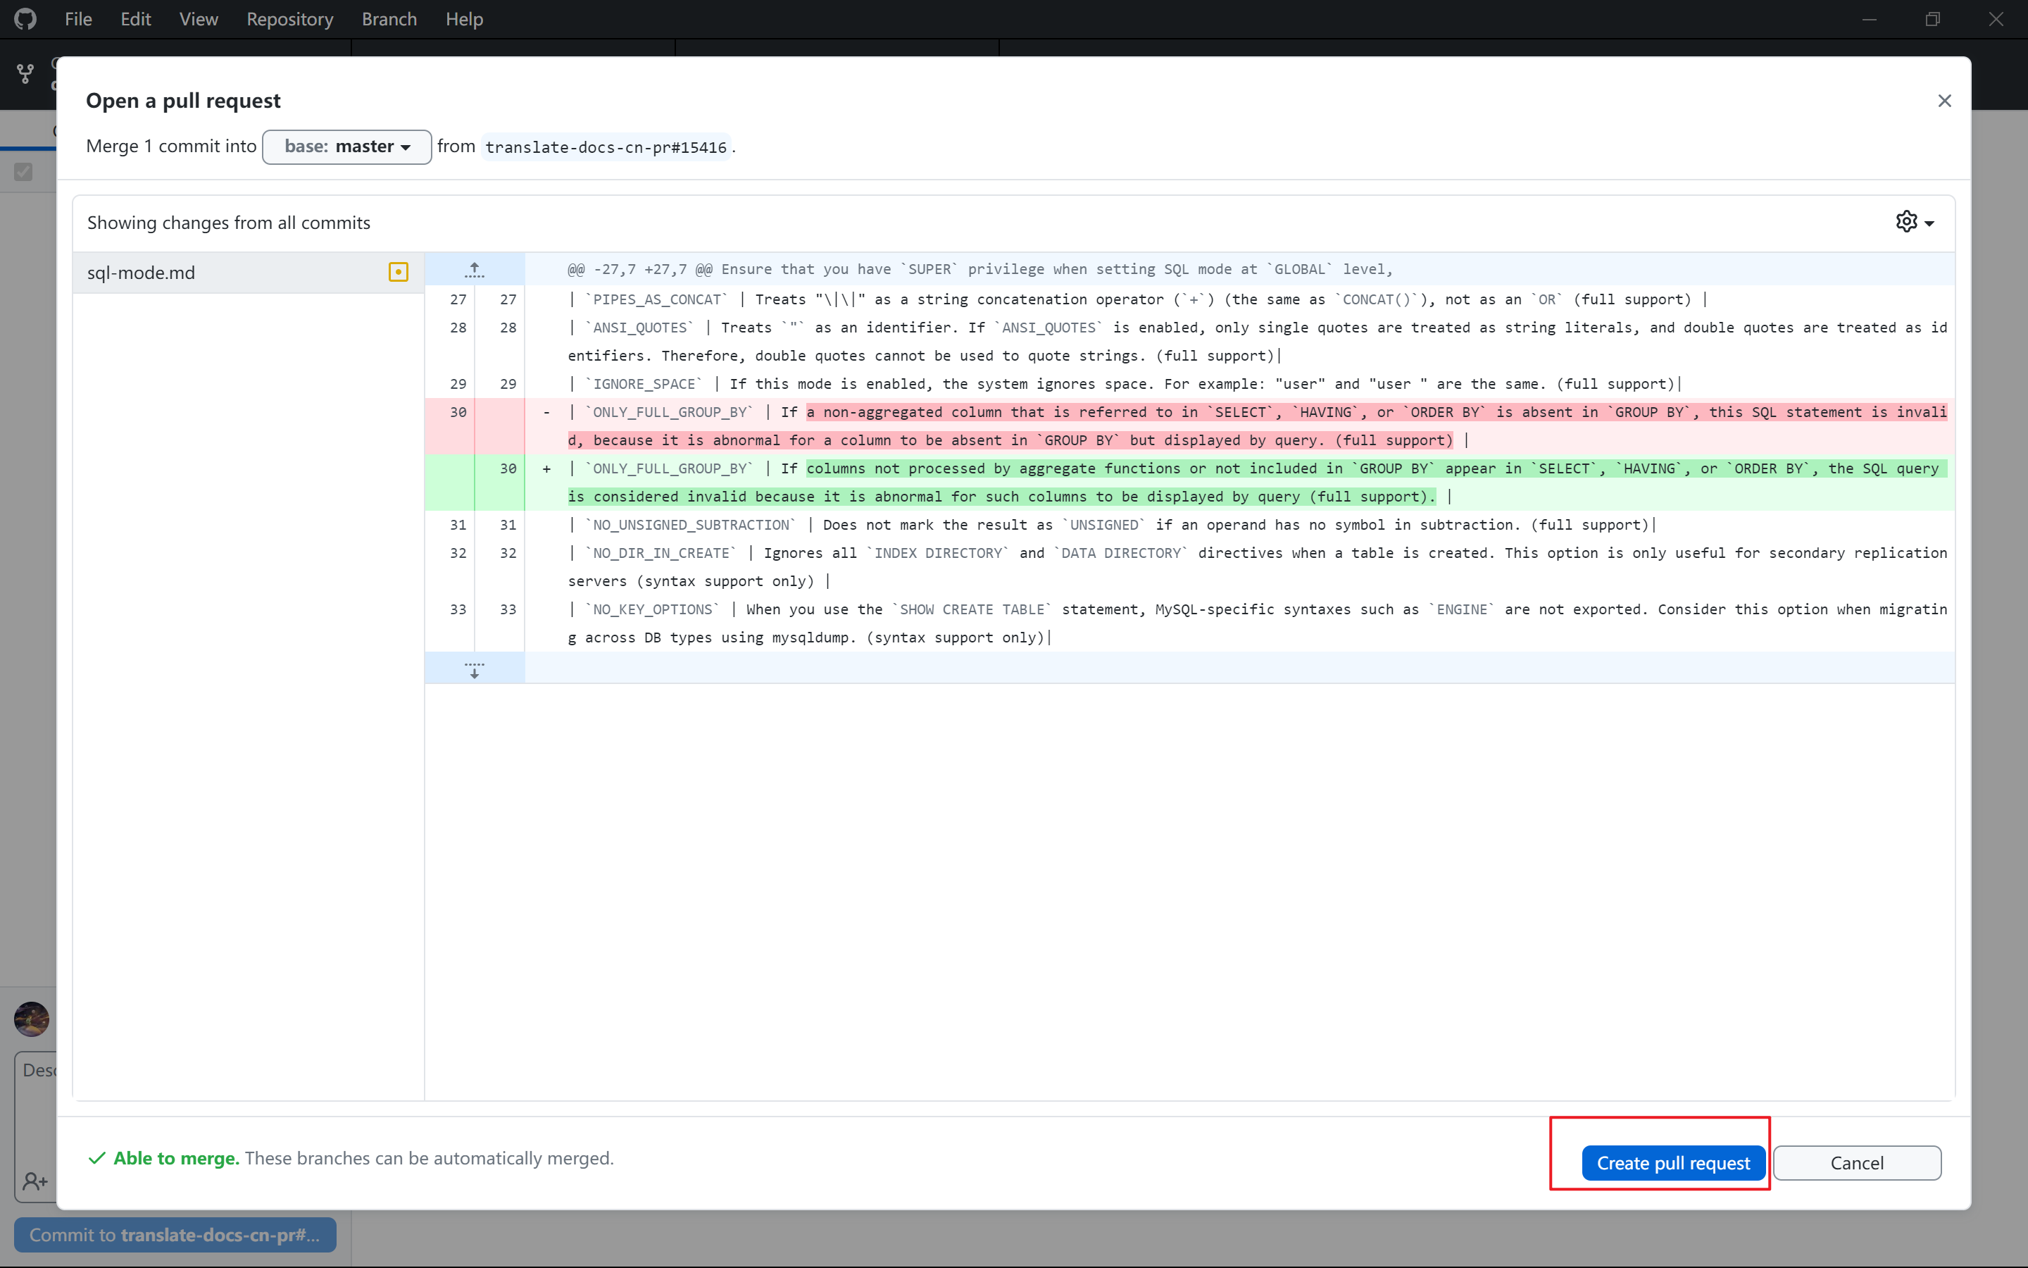2028x1268 pixels.
Task: Open the diff settings gear menu
Action: (x=1914, y=222)
